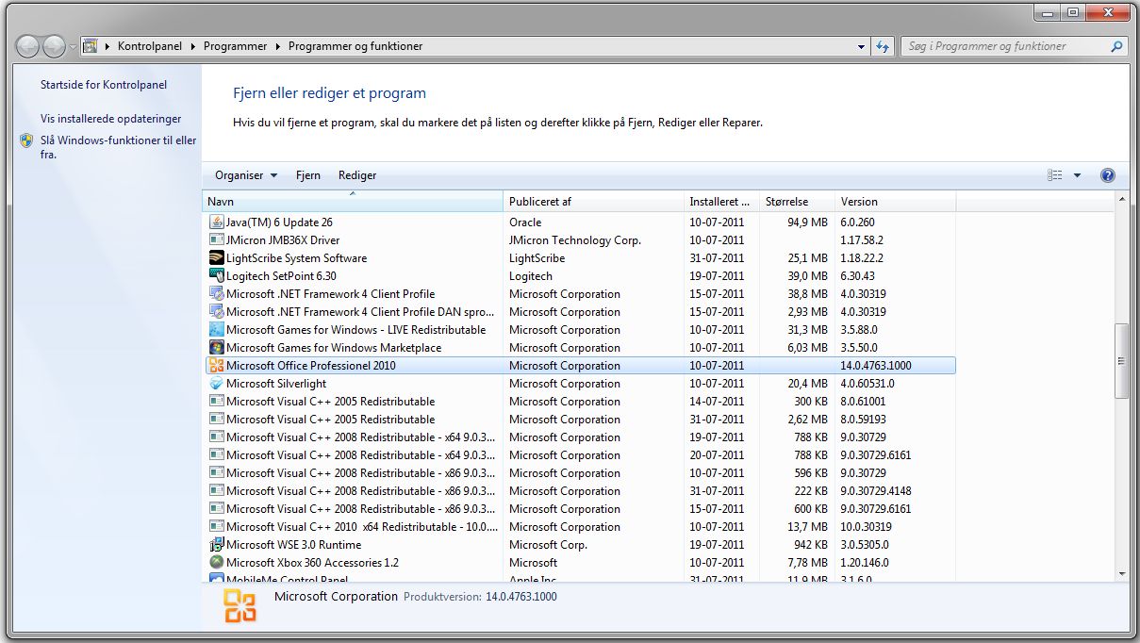The height and width of the screenshot is (643, 1140).
Task: Click Fjern to uninstall selected program
Action: click(x=307, y=175)
